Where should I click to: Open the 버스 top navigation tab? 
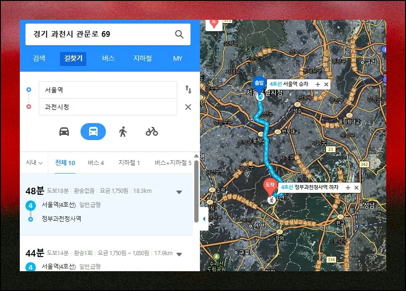[x=108, y=58]
